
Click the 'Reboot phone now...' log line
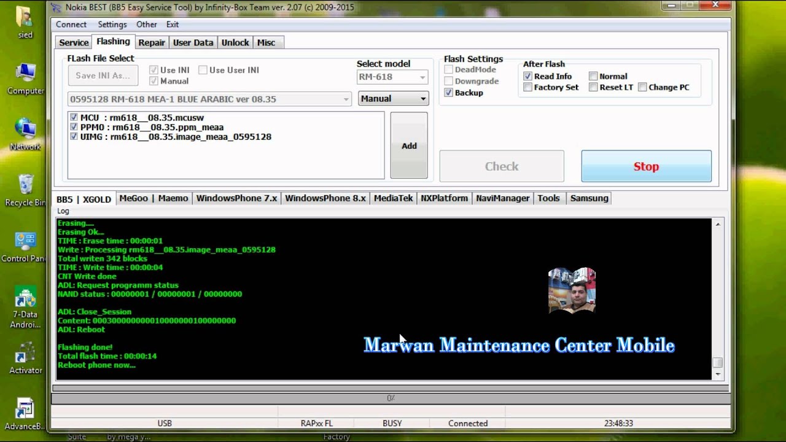click(x=97, y=365)
